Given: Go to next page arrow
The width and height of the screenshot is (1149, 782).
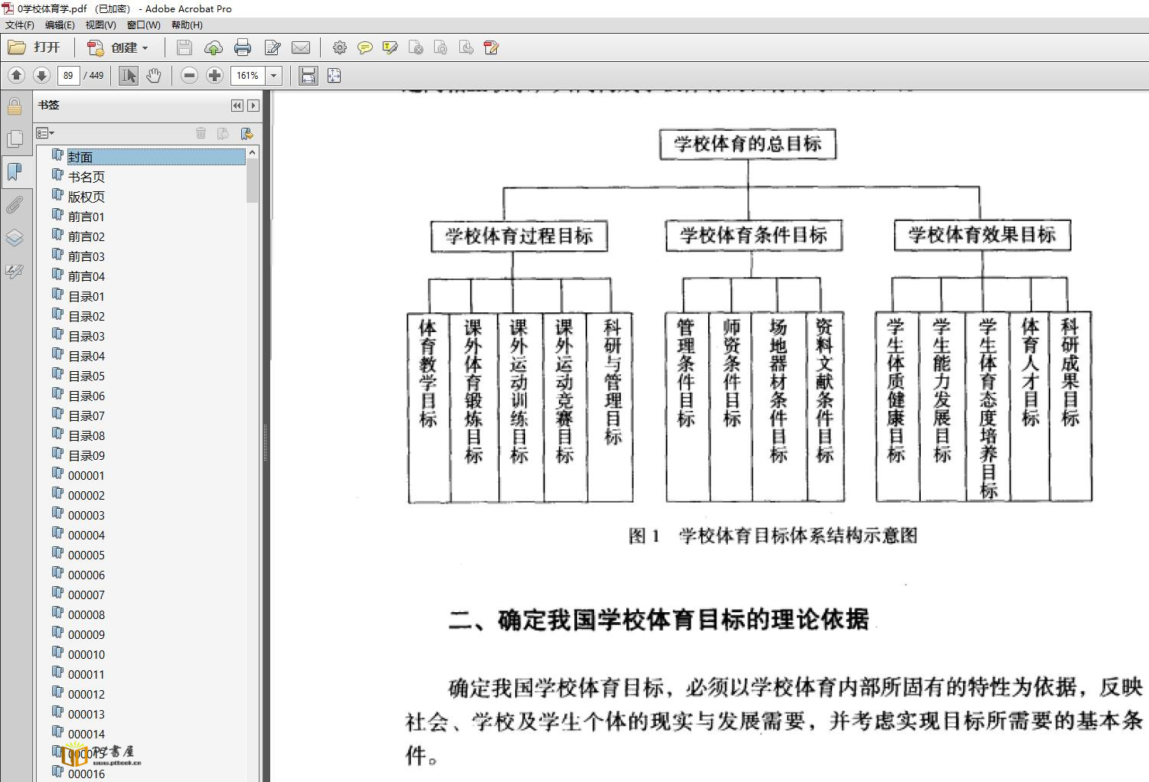Looking at the screenshot, I should pos(41,75).
